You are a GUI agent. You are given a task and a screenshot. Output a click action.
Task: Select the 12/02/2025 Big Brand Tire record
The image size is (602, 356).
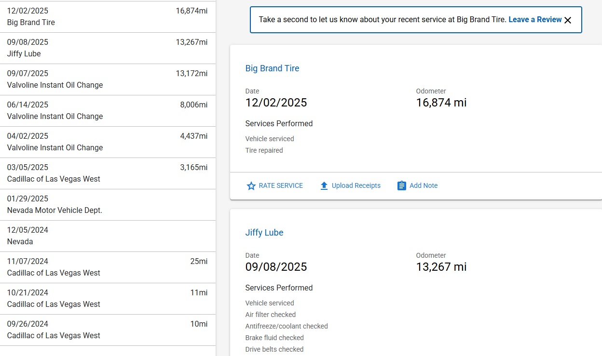107,17
